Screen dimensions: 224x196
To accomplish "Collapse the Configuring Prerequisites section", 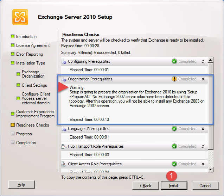I will click(x=203, y=61).
